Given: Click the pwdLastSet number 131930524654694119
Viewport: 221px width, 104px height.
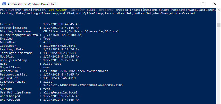Looking at the screenshot, I should click(59, 78).
